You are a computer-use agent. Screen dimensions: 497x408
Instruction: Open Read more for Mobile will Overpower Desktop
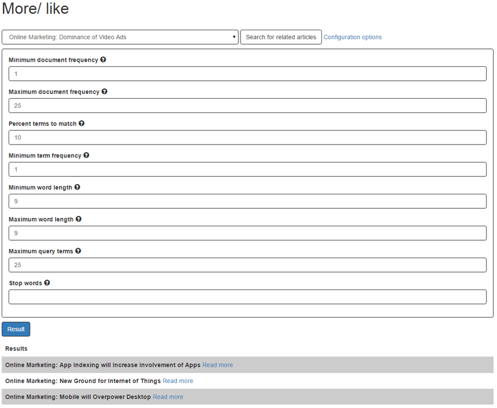click(x=168, y=397)
